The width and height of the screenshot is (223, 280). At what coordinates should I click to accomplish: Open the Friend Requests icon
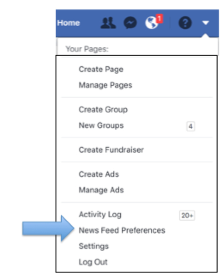pos(108,23)
